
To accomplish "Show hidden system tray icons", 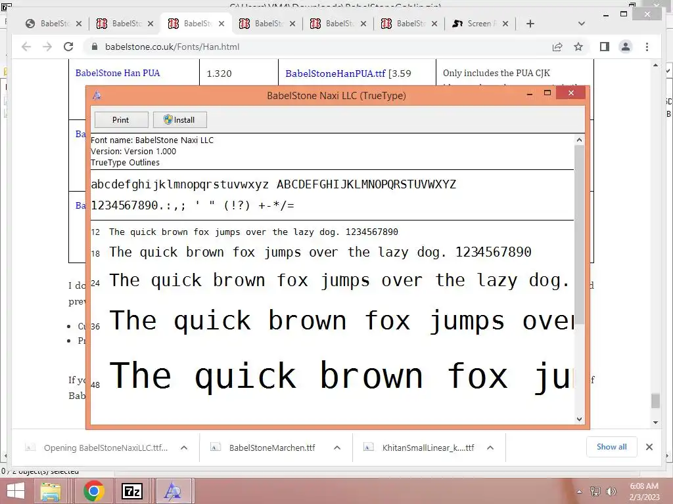I will click(579, 492).
